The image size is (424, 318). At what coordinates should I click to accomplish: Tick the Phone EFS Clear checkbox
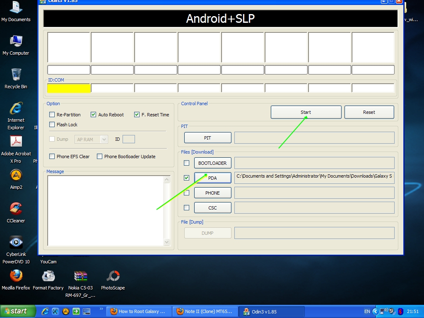tap(52, 156)
